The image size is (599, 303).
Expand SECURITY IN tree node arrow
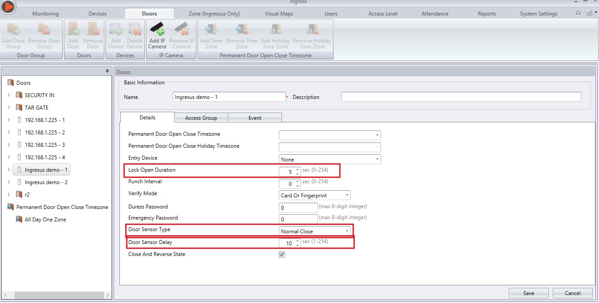(x=9, y=95)
